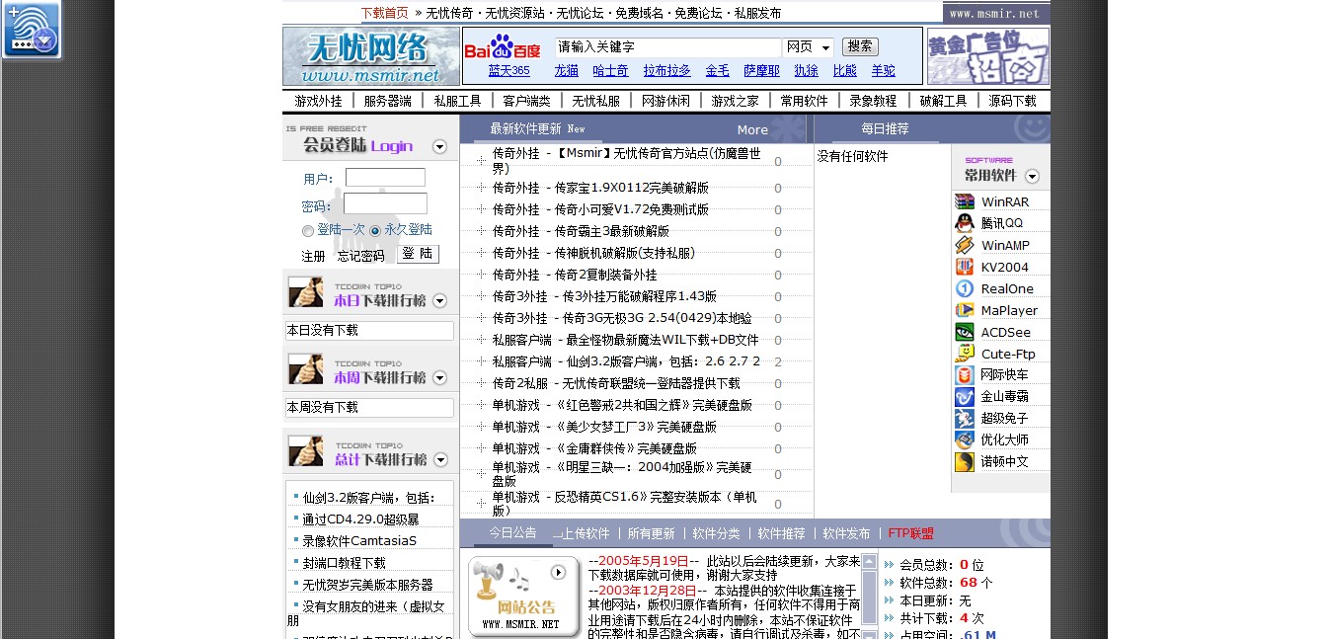Image resolution: width=1328 pixels, height=639 pixels.
Task: Open the 单机游戏 - 《金庸群侠传》完美硬盘版 entry
Action: pos(594,448)
